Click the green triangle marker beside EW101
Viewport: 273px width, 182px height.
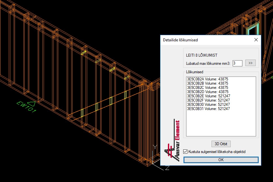(x=32, y=104)
